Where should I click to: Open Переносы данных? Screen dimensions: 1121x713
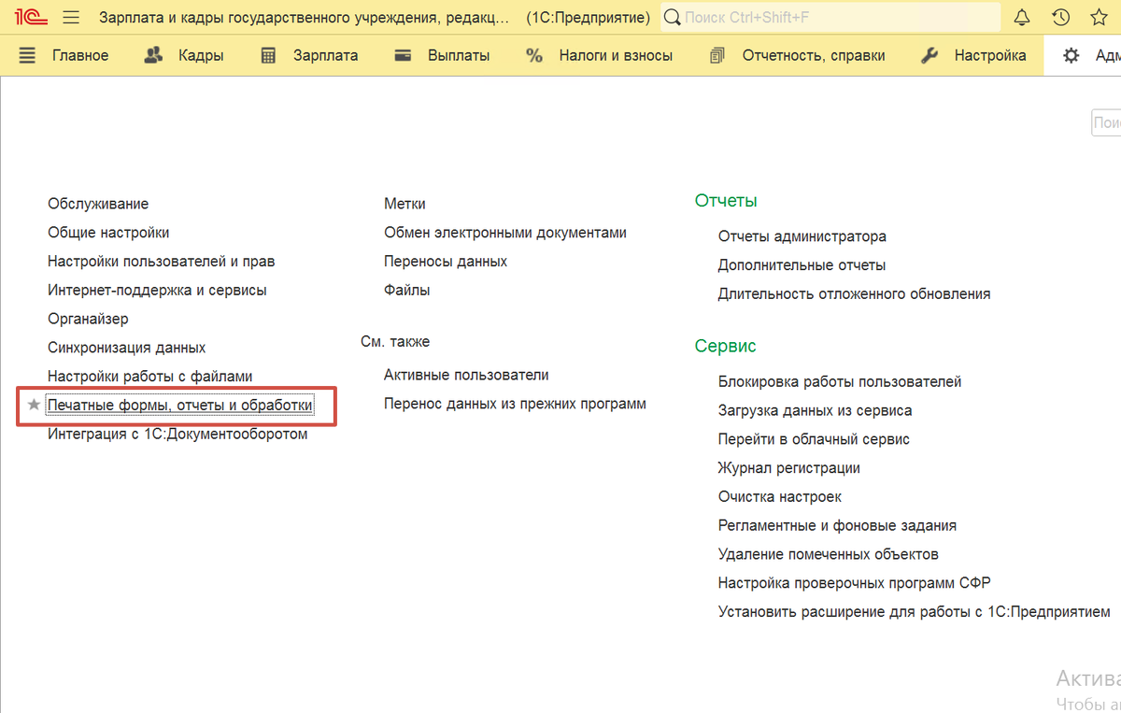click(446, 262)
